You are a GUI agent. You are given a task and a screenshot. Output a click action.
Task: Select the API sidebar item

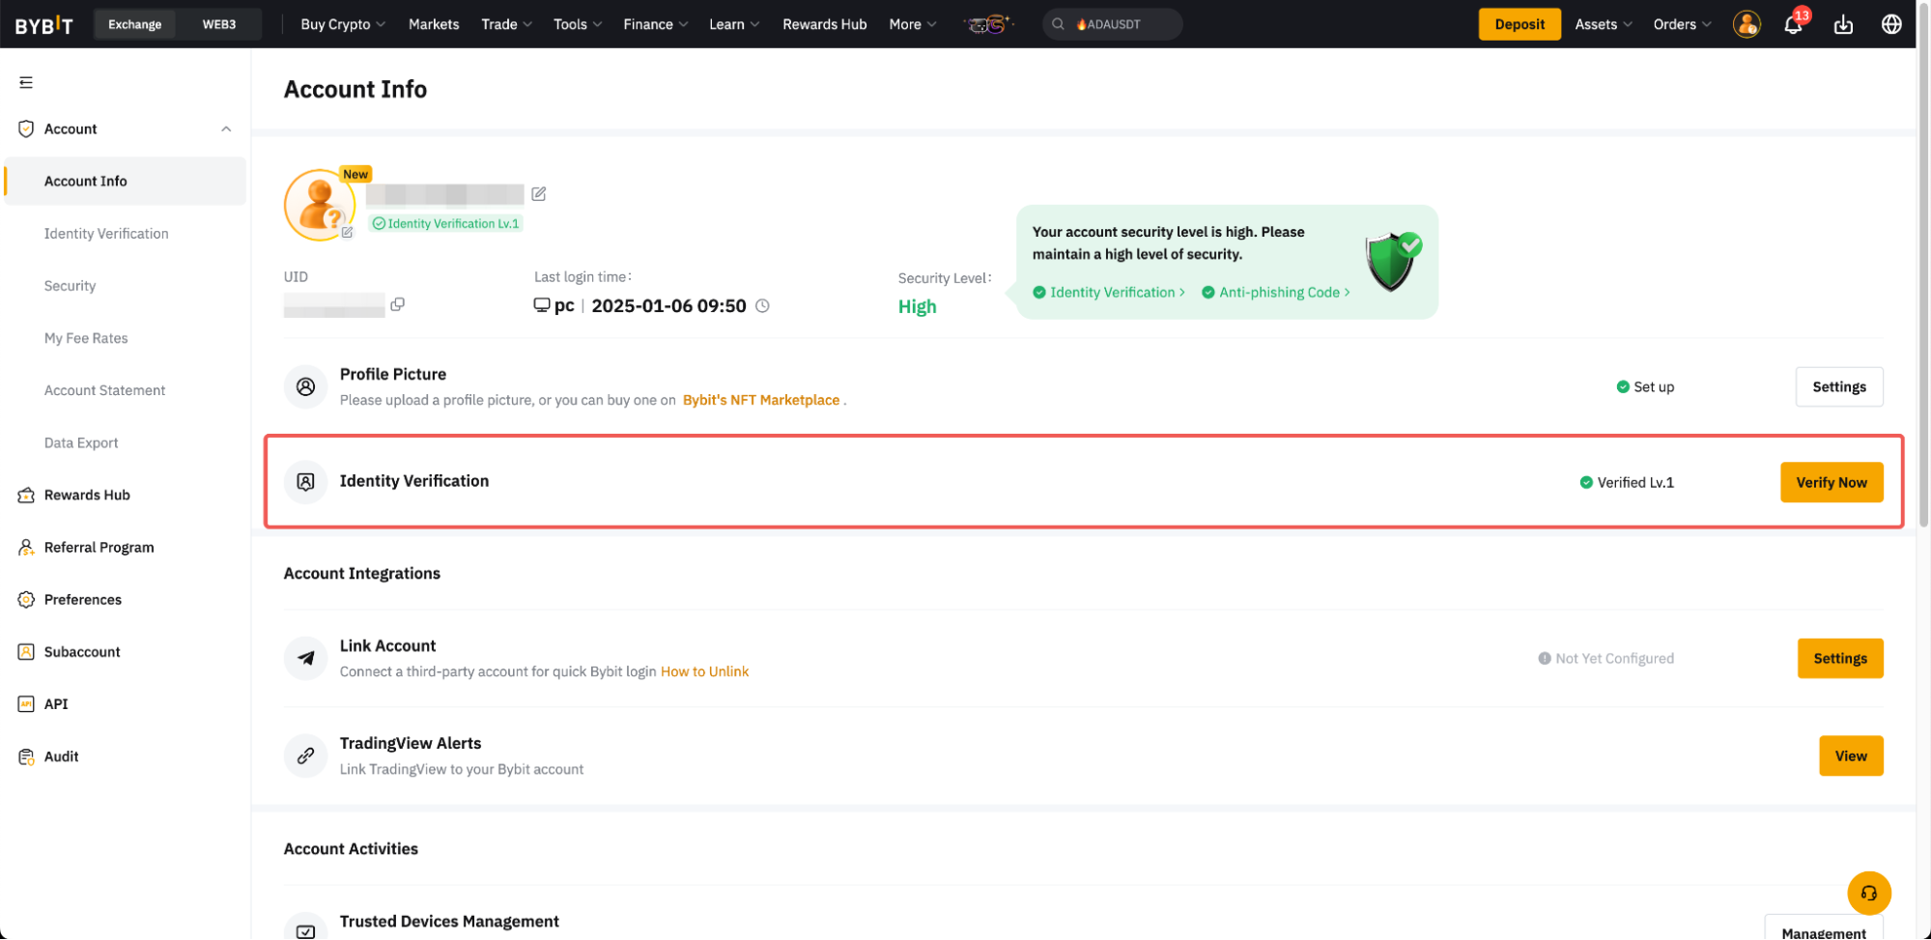56,704
